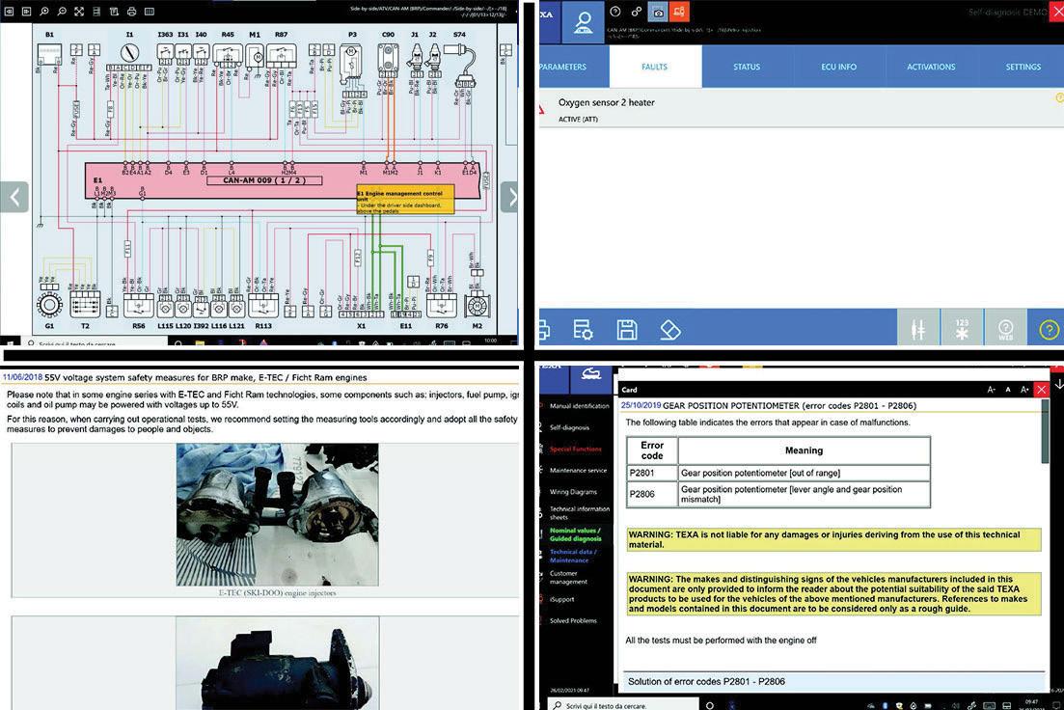Click the Cortana circle icon in the bottom taskbar
The height and width of the screenshot is (710, 1064).
click(710, 705)
